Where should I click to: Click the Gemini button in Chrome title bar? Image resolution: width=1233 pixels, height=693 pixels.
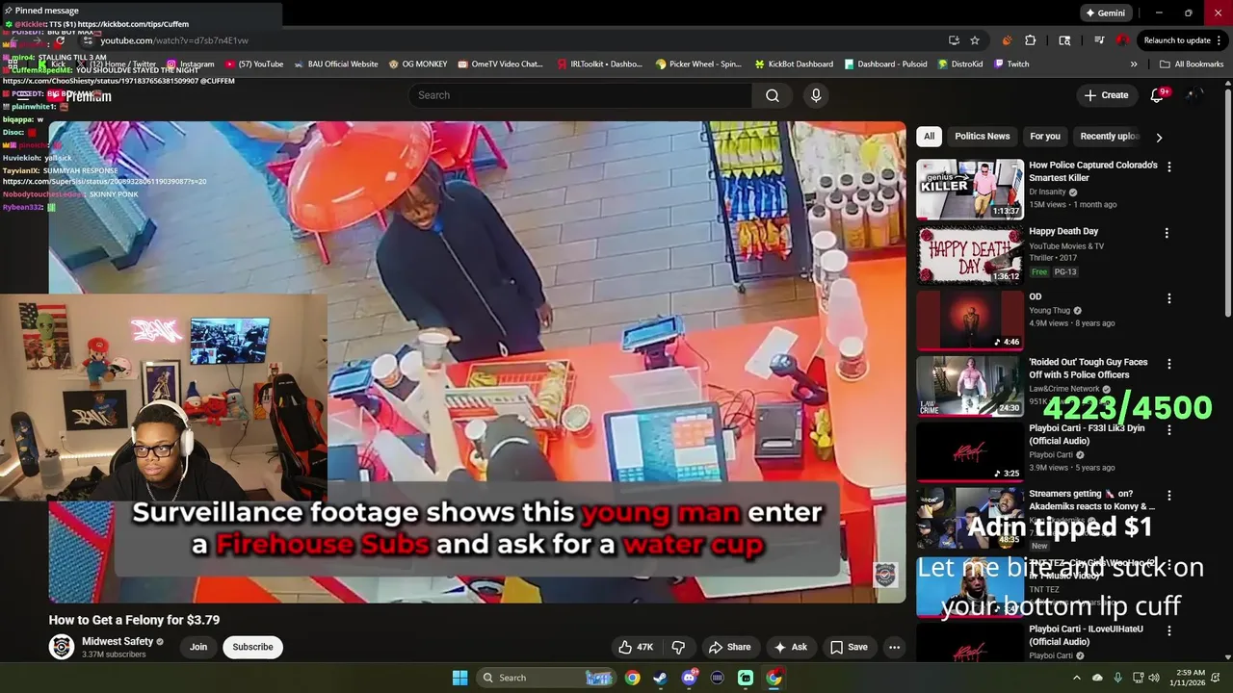pos(1104,13)
